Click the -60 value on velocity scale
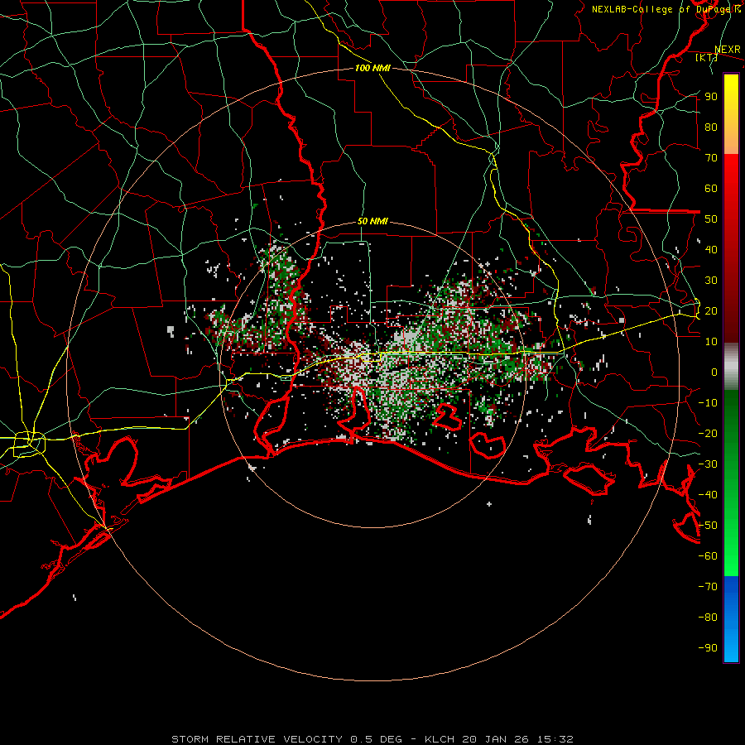Screen dimensions: 745x745 click(708, 556)
